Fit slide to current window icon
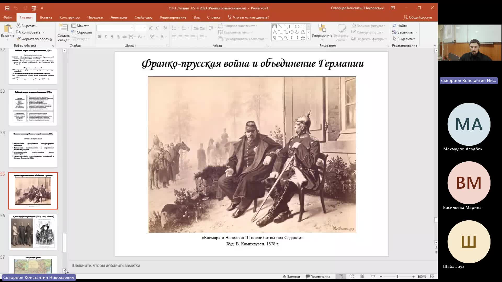Viewport: 502px width, 282px height. tap(432, 277)
